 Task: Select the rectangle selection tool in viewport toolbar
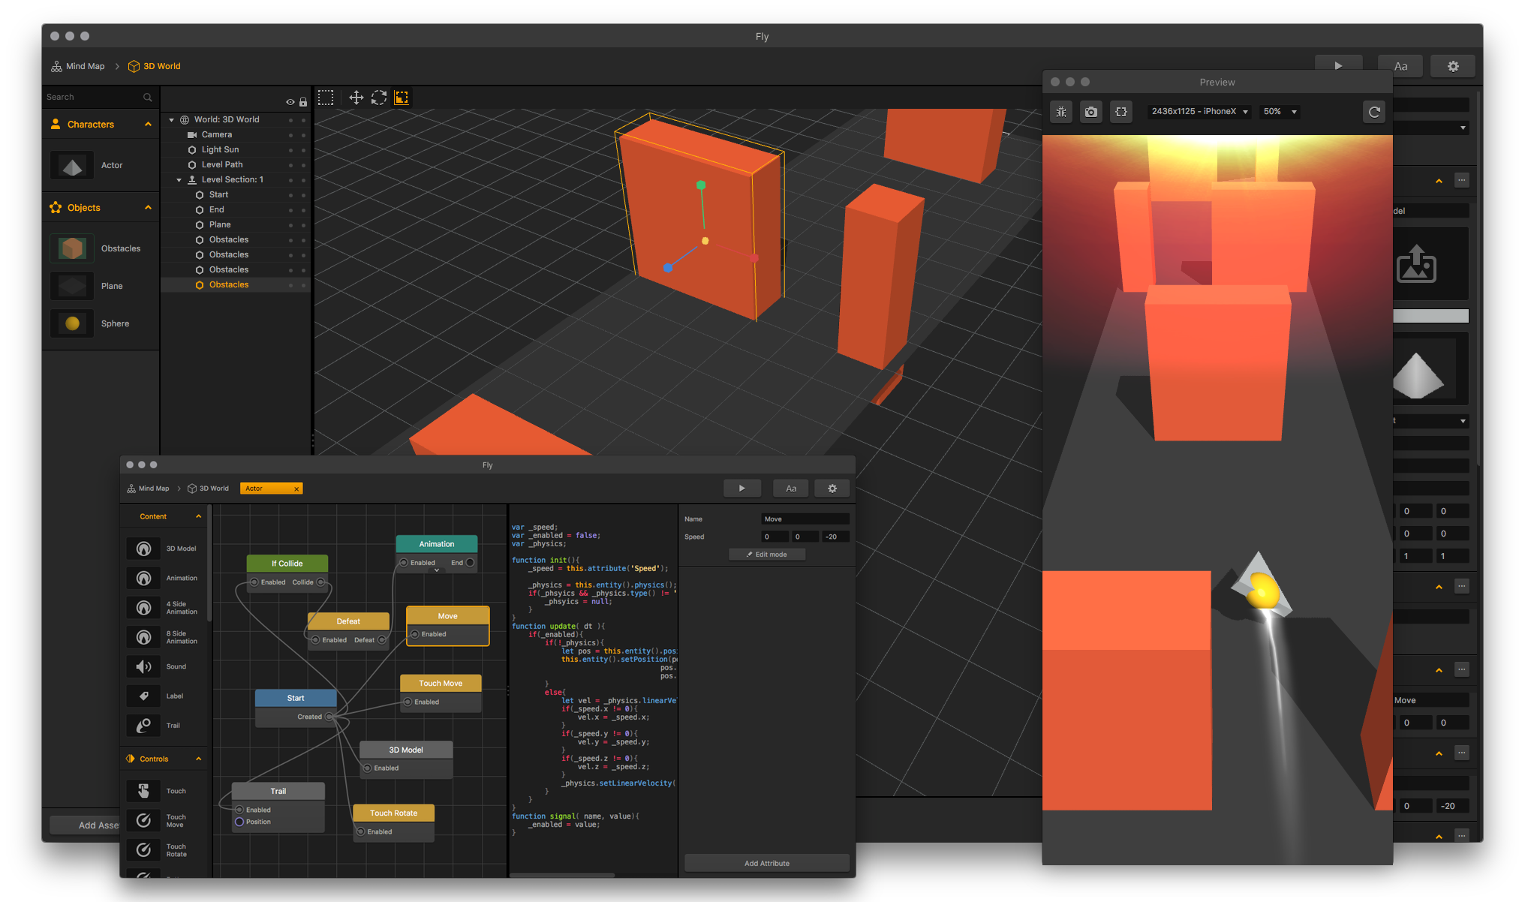pyautogui.click(x=326, y=98)
